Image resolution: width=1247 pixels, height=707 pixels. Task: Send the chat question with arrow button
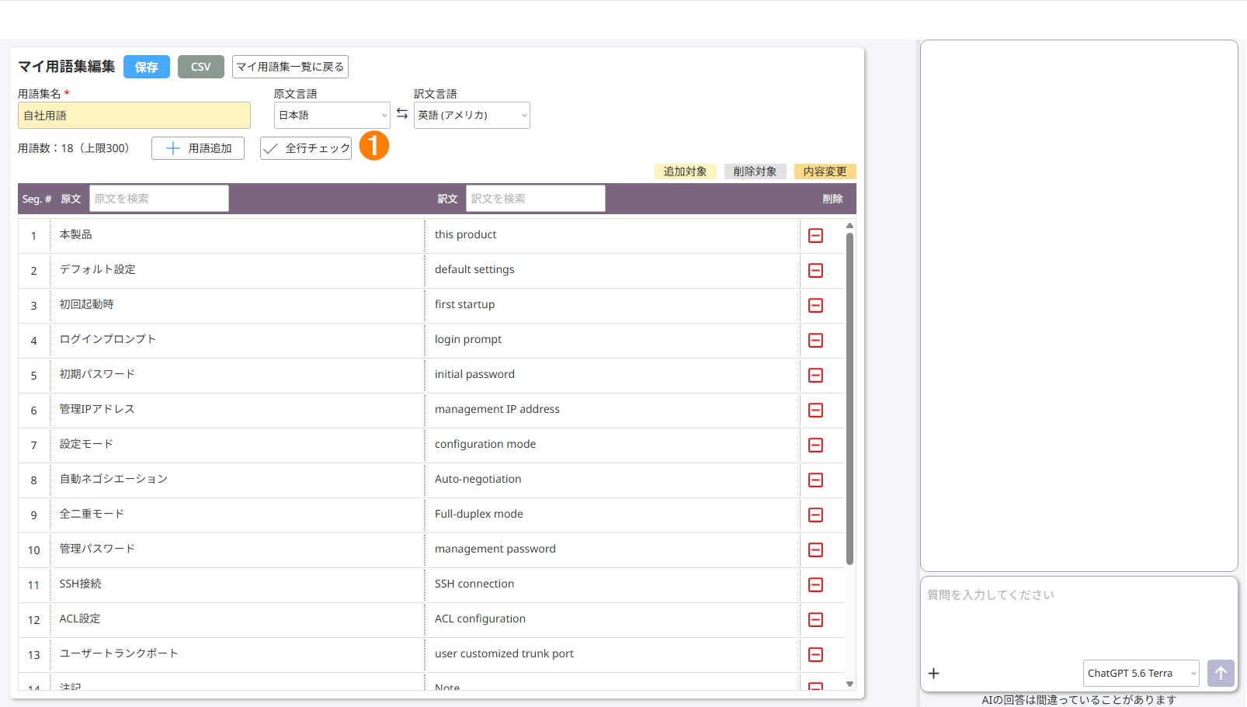coord(1221,673)
